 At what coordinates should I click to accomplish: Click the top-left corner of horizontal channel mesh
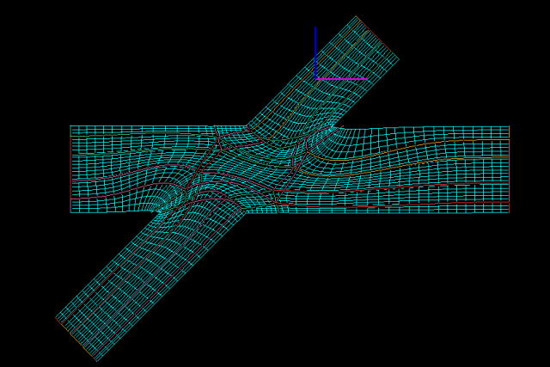click(70, 126)
